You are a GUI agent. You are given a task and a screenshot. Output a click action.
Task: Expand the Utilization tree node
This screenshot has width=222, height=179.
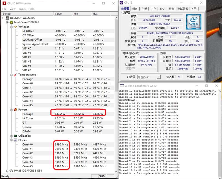click(11, 136)
